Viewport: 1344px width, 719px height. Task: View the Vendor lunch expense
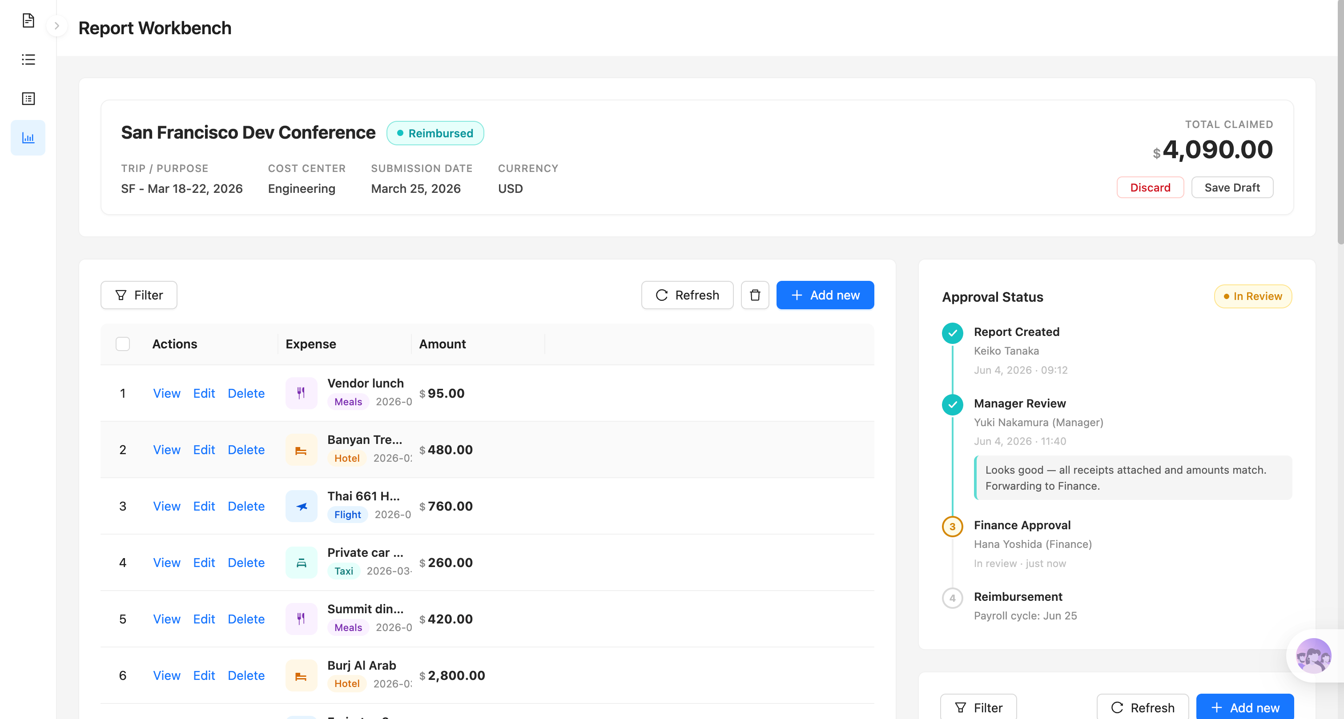coord(166,393)
